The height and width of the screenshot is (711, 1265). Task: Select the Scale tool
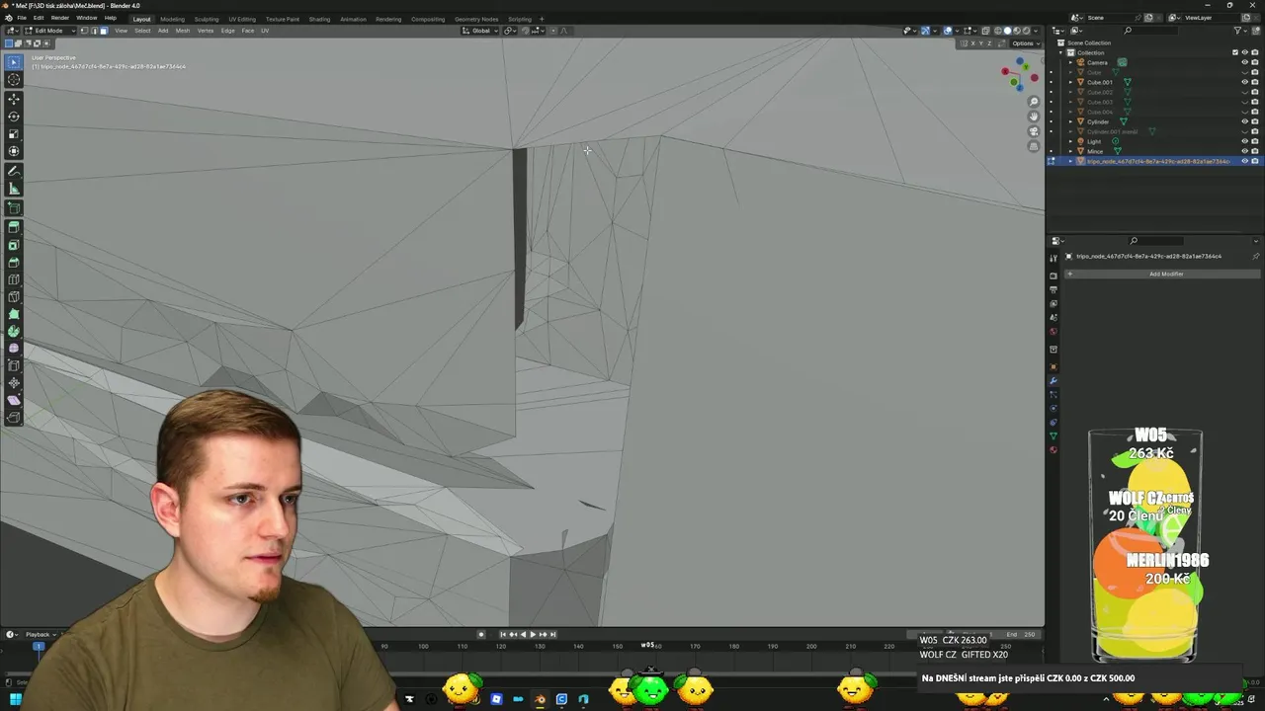click(14, 134)
